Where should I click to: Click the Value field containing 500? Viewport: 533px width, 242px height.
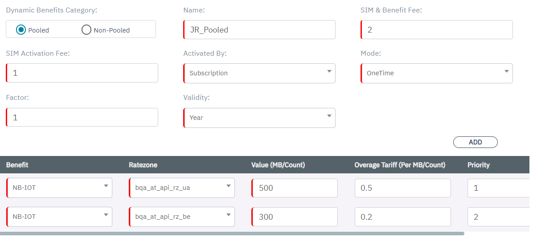coord(295,188)
